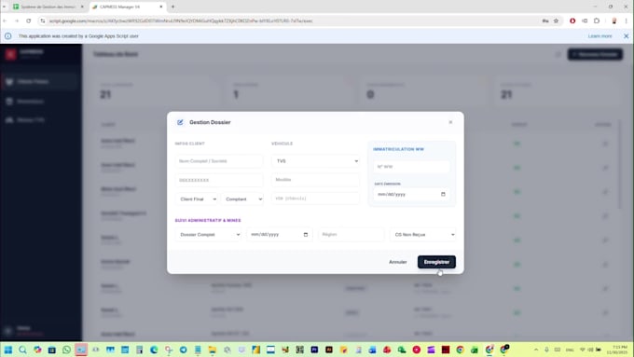Open the Windows Start menu
Image resolution: width=634 pixels, height=357 pixels.
tap(8, 350)
